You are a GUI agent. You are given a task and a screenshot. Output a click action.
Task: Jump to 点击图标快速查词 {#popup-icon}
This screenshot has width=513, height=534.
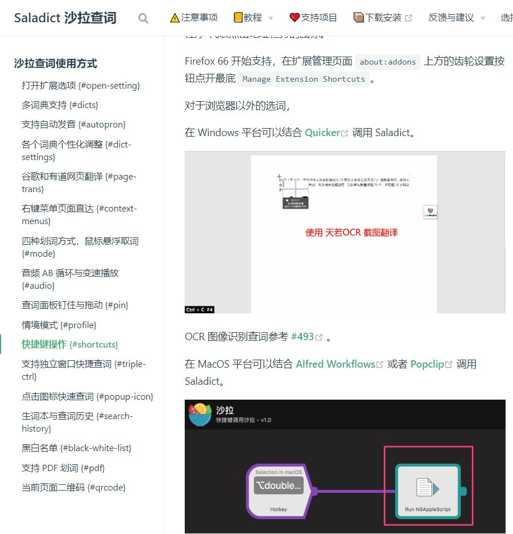click(88, 396)
